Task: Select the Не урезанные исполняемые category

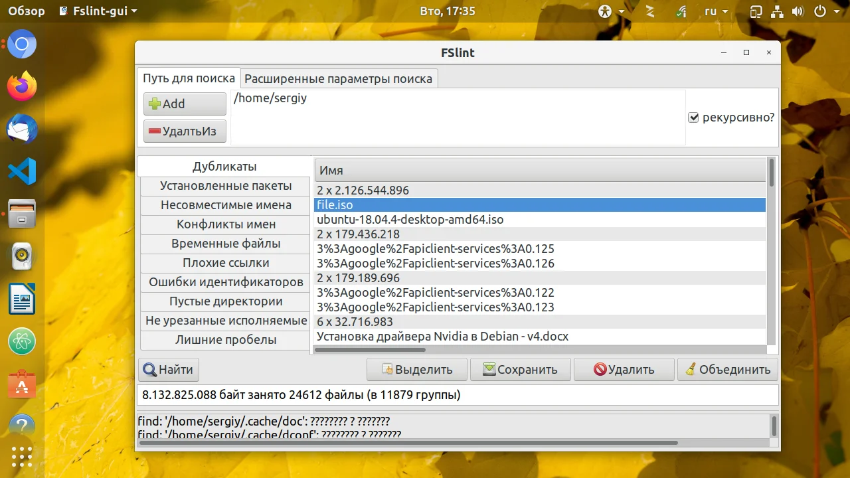Action: pyautogui.click(x=226, y=321)
